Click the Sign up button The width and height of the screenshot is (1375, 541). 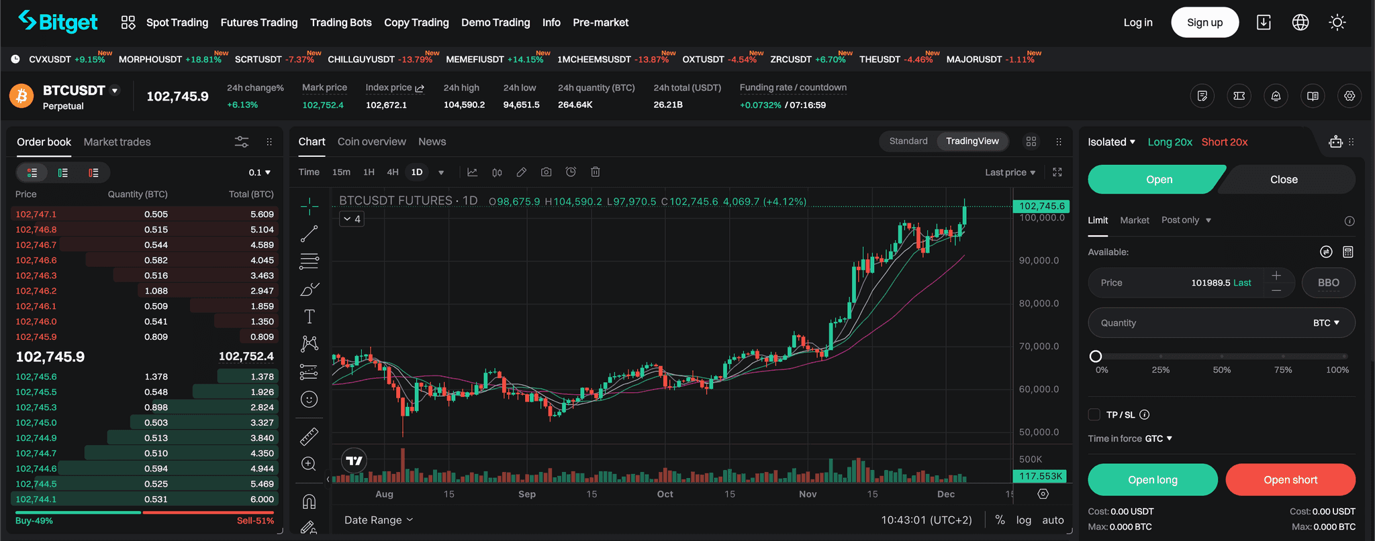[x=1205, y=23]
